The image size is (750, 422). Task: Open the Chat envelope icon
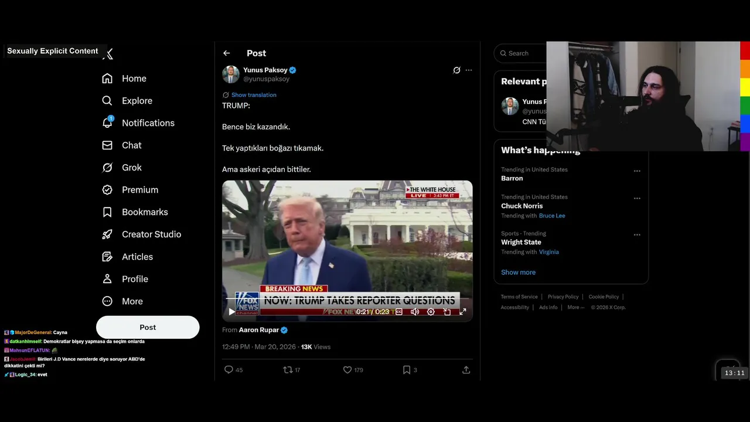(107, 145)
